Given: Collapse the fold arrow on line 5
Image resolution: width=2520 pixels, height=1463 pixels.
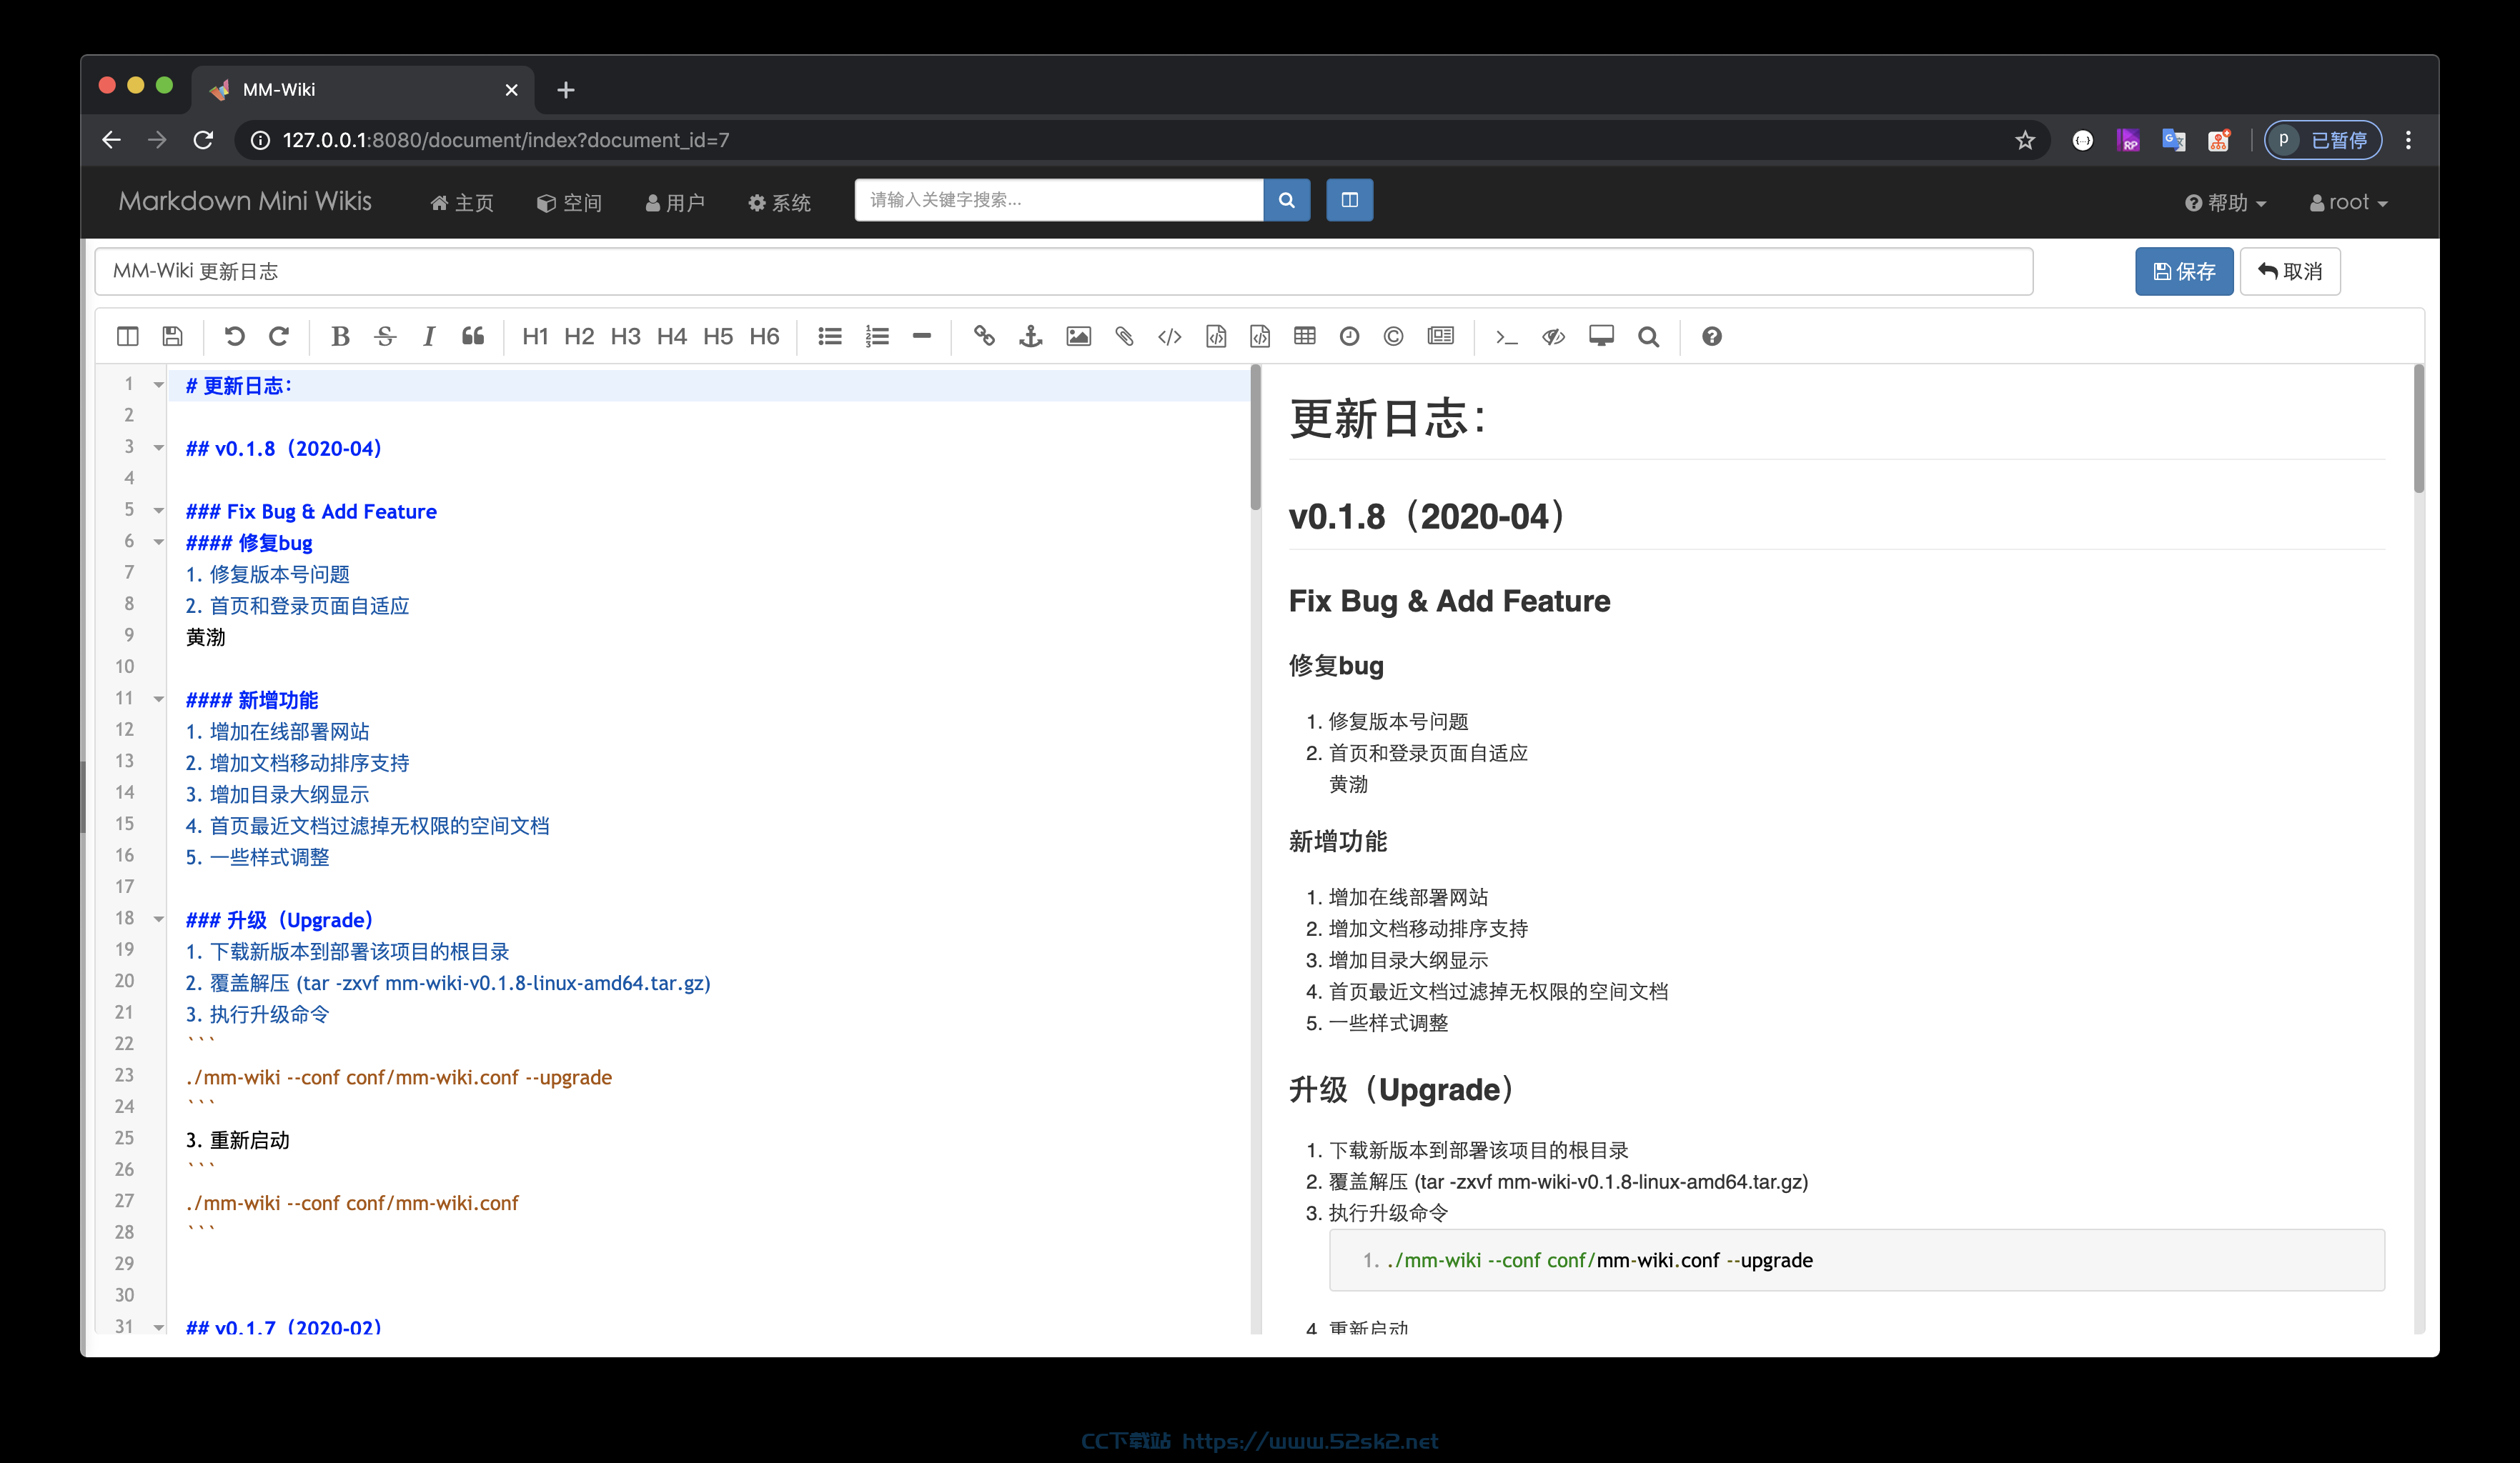Looking at the screenshot, I should point(158,511).
